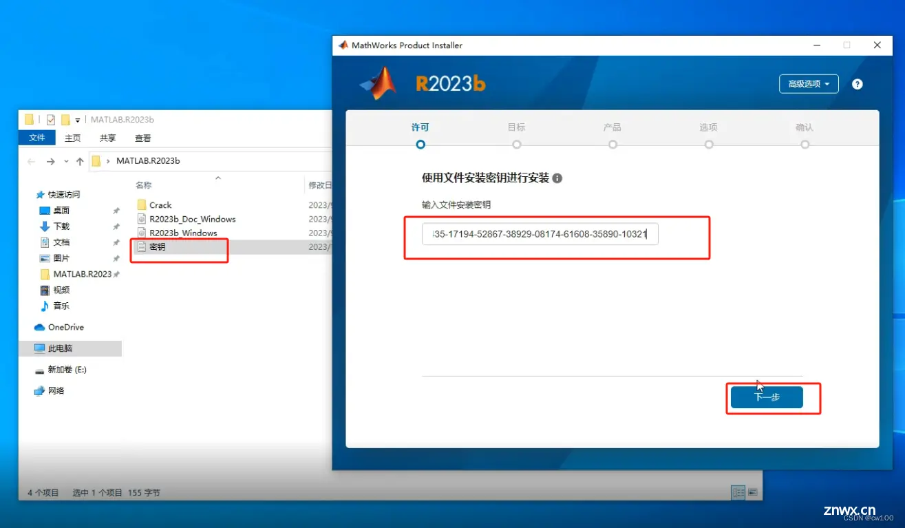
Task: Select 快速访问 in navigation pane
Action: [x=63, y=195]
